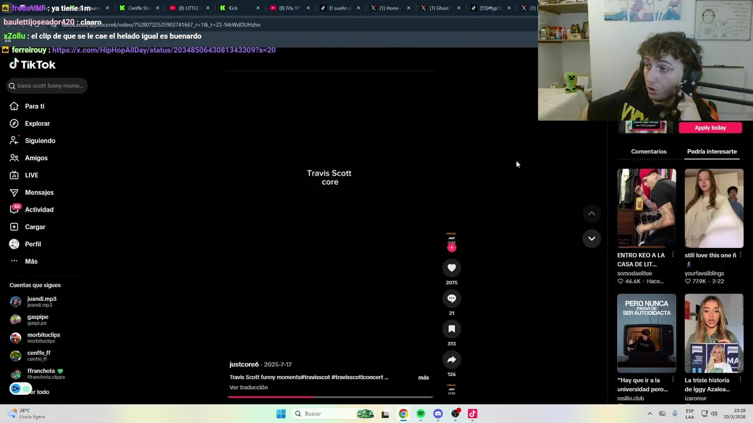Screen dimensions: 753x423
Task: Open Discord from the taskbar
Action: [438, 414]
